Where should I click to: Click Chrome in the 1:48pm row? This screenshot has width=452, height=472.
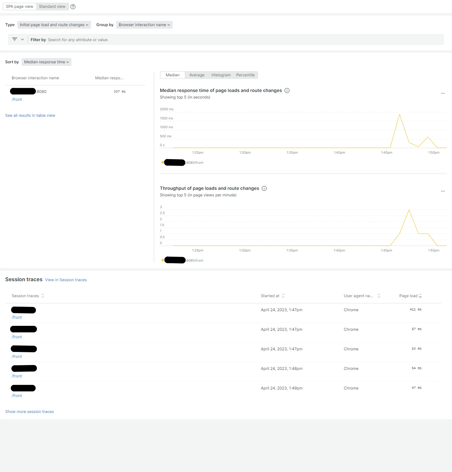pos(351,369)
